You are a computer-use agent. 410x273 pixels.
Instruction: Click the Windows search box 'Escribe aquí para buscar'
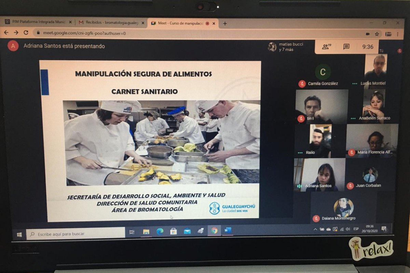pos(76,234)
